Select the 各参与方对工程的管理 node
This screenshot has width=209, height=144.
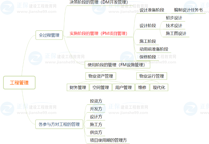59,124
